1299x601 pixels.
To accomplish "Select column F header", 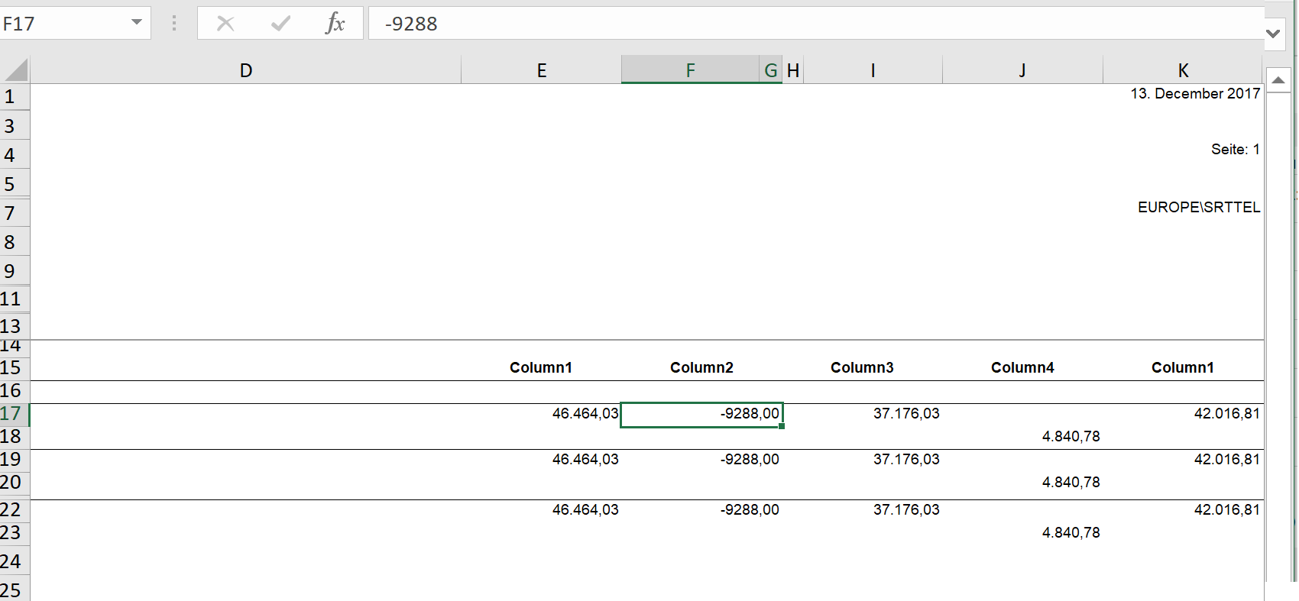I will click(690, 71).
